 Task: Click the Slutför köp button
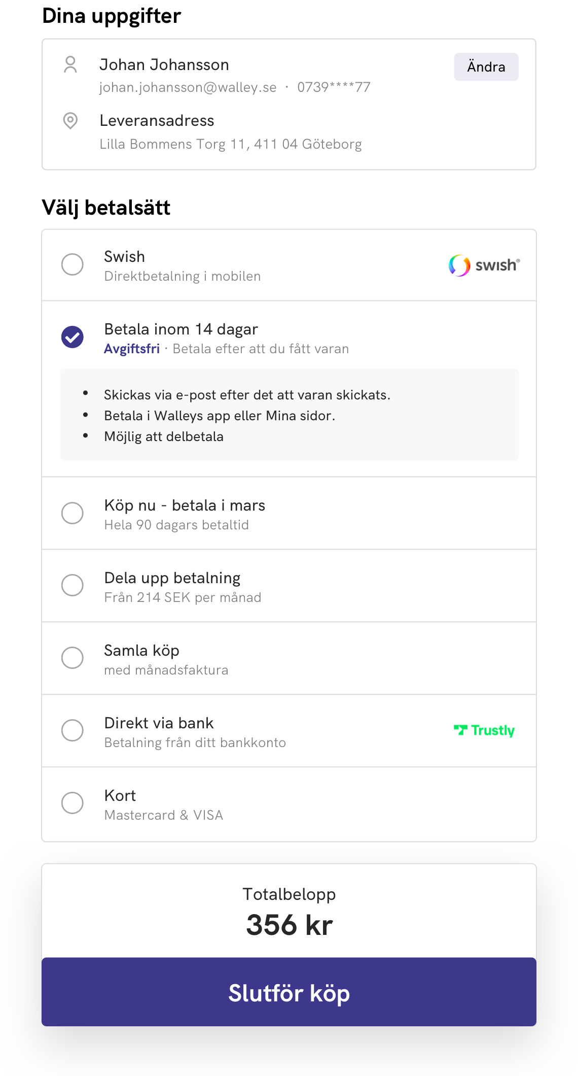[289, 992]
